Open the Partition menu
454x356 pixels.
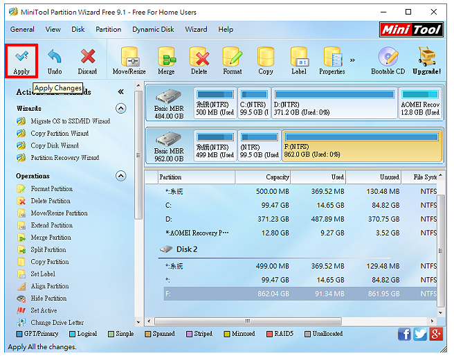pyautogui.click(x=108, y=29)
